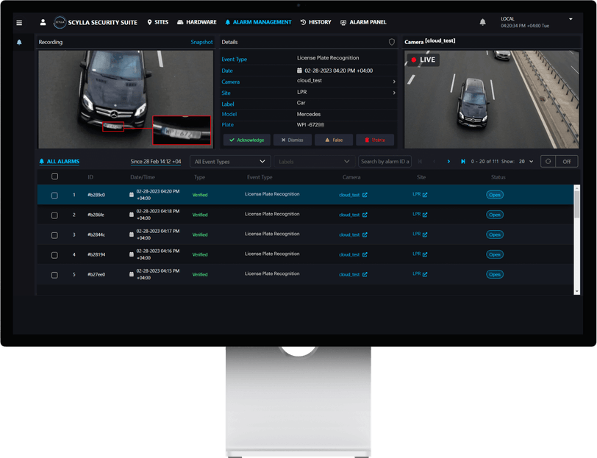Click the alarm list scrollbar thumb
The width and height of the screenshot is (597, 458).
point(577,204)
